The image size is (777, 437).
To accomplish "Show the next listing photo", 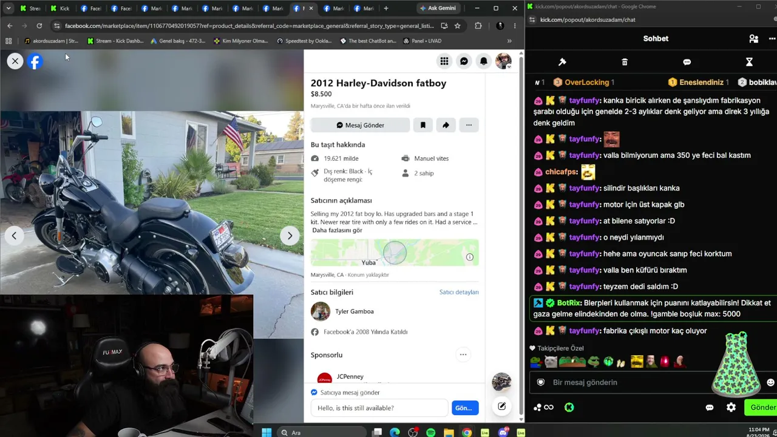I will pyautogui.click(x=290, y=235).
